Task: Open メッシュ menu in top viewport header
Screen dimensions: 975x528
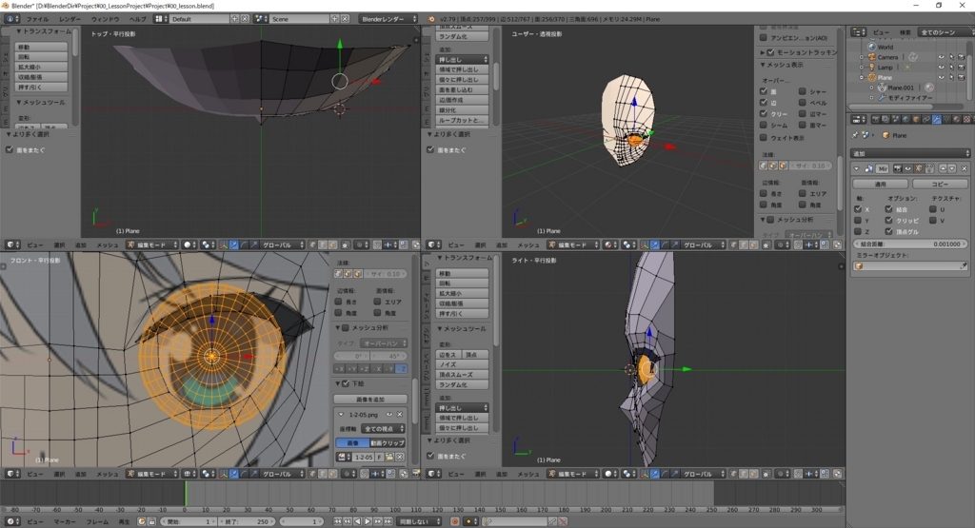Action: (107, 244)
